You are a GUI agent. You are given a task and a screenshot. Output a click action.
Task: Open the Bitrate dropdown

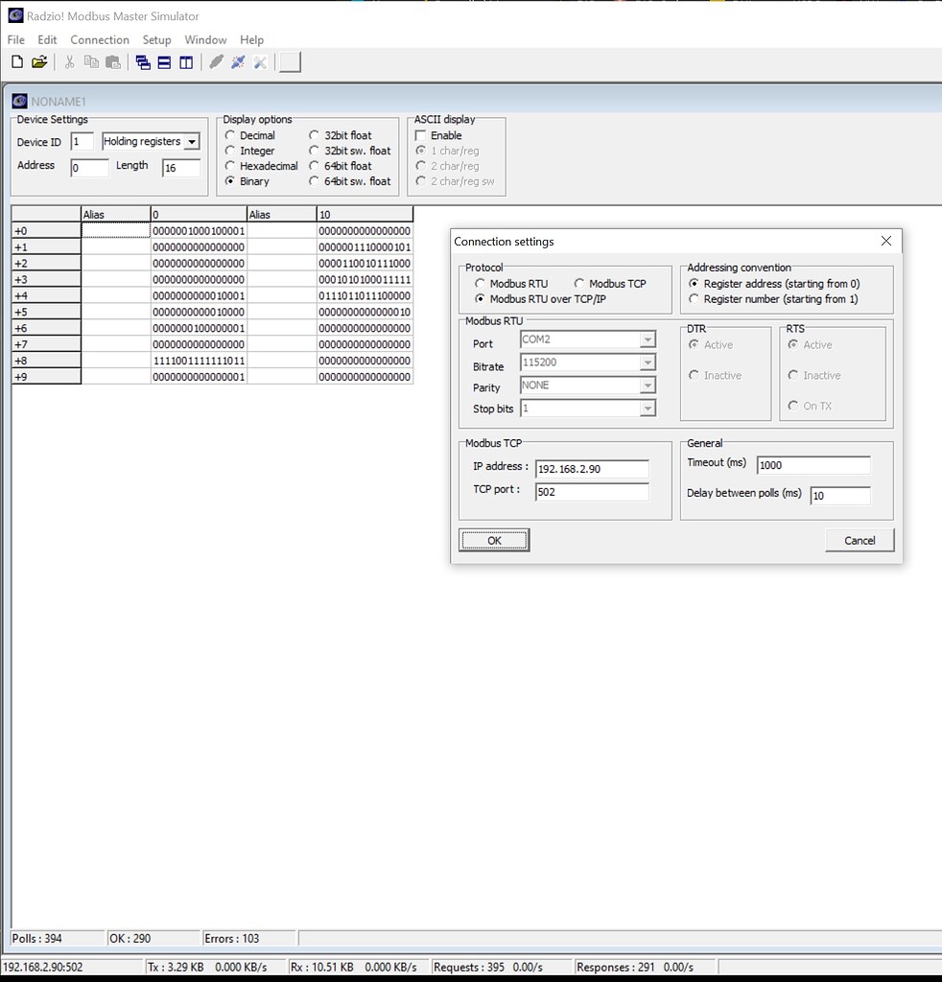pyautogui.click(x=649, y=362)
